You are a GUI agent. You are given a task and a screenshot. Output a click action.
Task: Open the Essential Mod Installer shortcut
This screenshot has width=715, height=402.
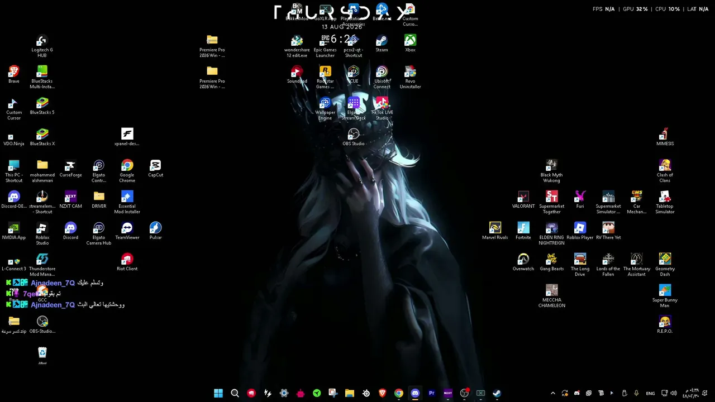click(127, 203)
